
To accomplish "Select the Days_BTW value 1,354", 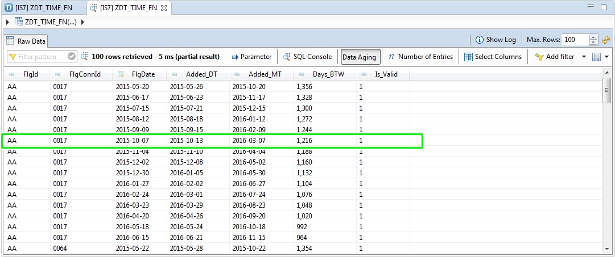I will [x=304, y=248].
